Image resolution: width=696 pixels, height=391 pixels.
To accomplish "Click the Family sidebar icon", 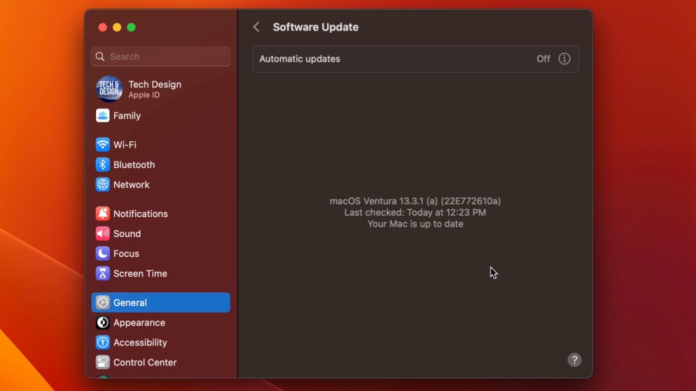I will pyautogui.click(x=102, y=116).
